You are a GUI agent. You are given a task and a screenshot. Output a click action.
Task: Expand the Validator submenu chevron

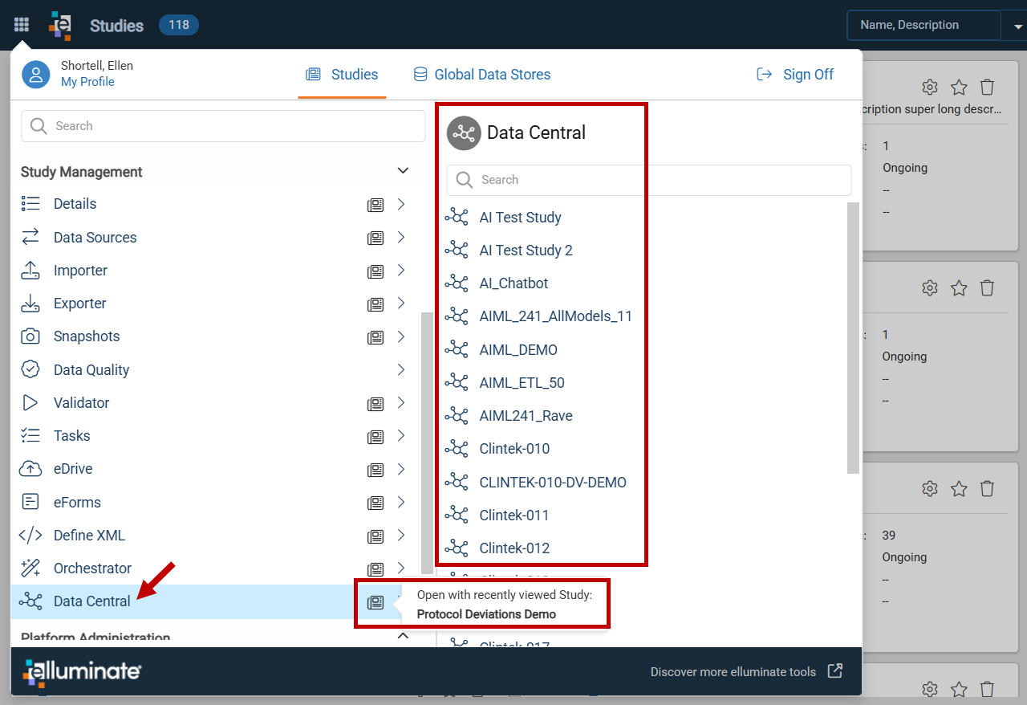(x=401, y=402)
